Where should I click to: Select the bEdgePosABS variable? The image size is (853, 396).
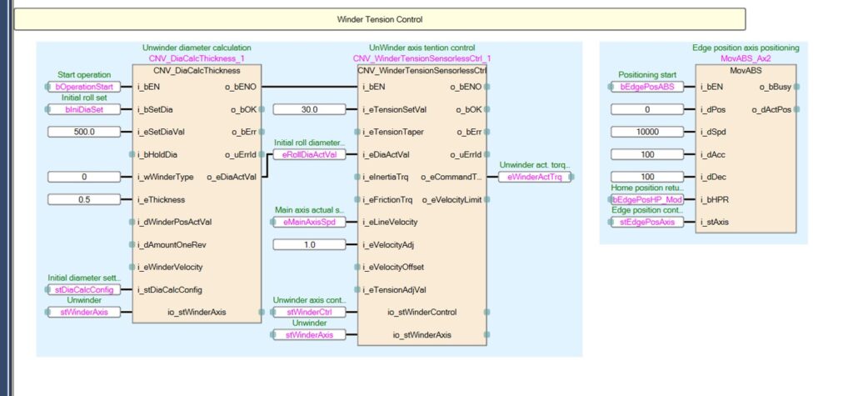[x=647, y=86]
